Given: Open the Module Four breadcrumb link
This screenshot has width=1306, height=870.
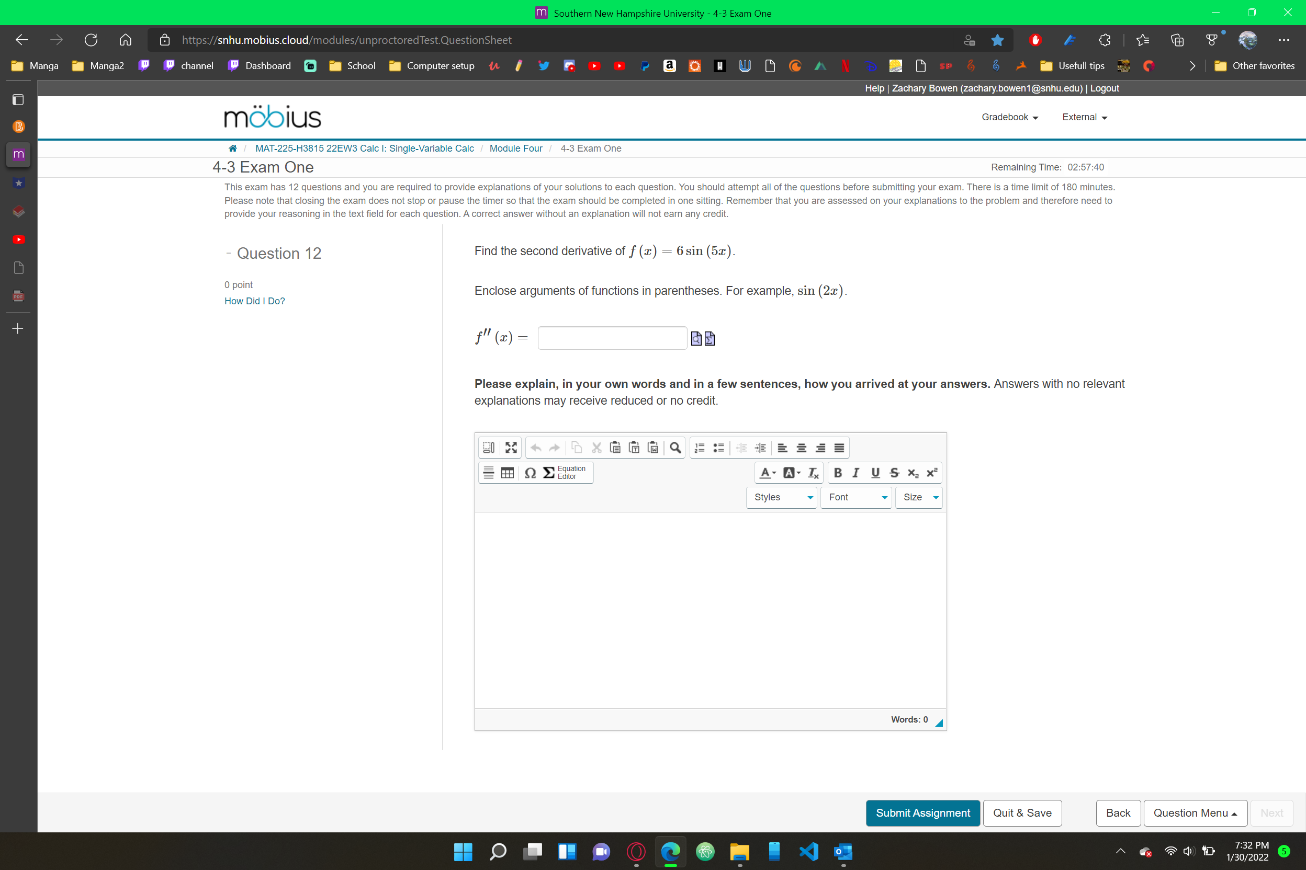Looking at the screenshot, I should [x=516, y=148].
